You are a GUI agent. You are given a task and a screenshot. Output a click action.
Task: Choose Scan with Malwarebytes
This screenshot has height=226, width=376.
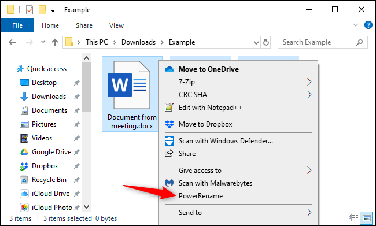238,183
